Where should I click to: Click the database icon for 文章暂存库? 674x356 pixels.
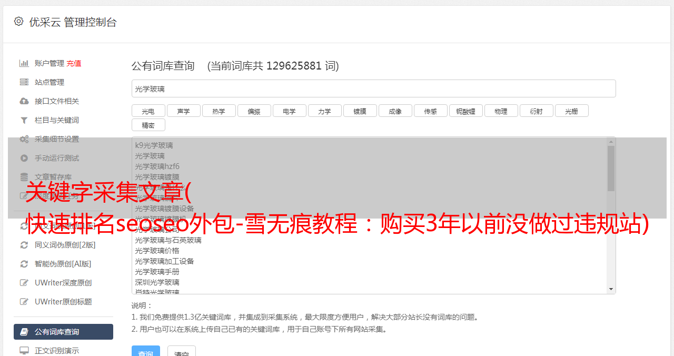tap(24, 177)
